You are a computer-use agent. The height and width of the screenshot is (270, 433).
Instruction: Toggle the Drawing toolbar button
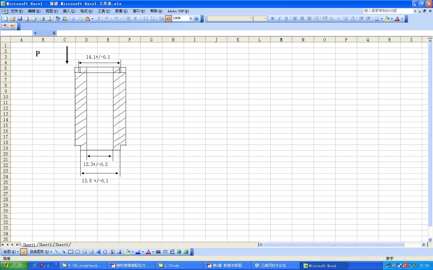coord(168,19)
